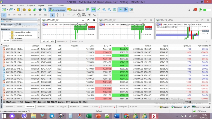
Task: Pick the horizontal line drawing tool
Action: click(x=68, y=15)
